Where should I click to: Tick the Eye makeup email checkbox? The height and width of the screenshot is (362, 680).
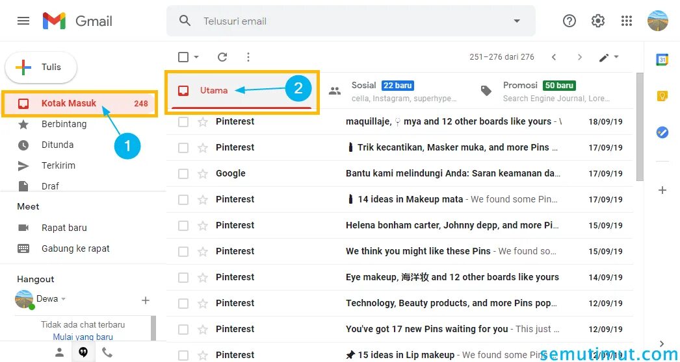[183, 278]
